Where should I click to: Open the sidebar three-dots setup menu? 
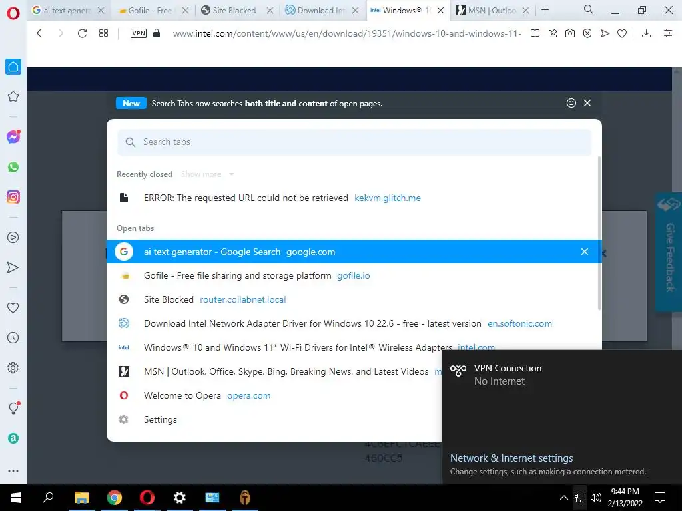[x=13, y=471]
